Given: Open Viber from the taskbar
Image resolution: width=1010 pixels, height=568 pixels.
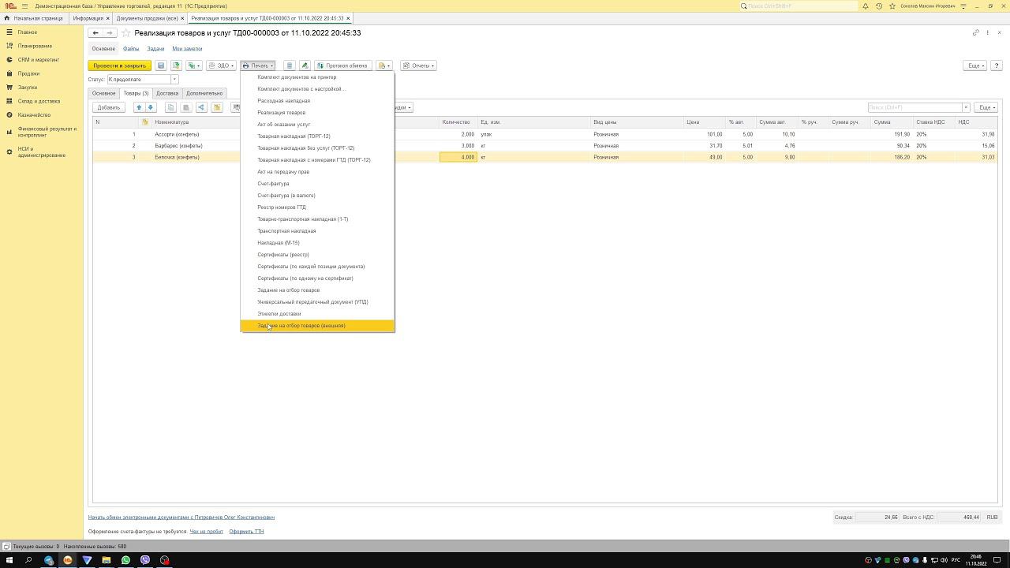Looking at the screenshot, I should click(x=145, y=560).
